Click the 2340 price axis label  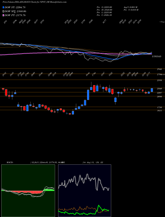tap(159, 89)
